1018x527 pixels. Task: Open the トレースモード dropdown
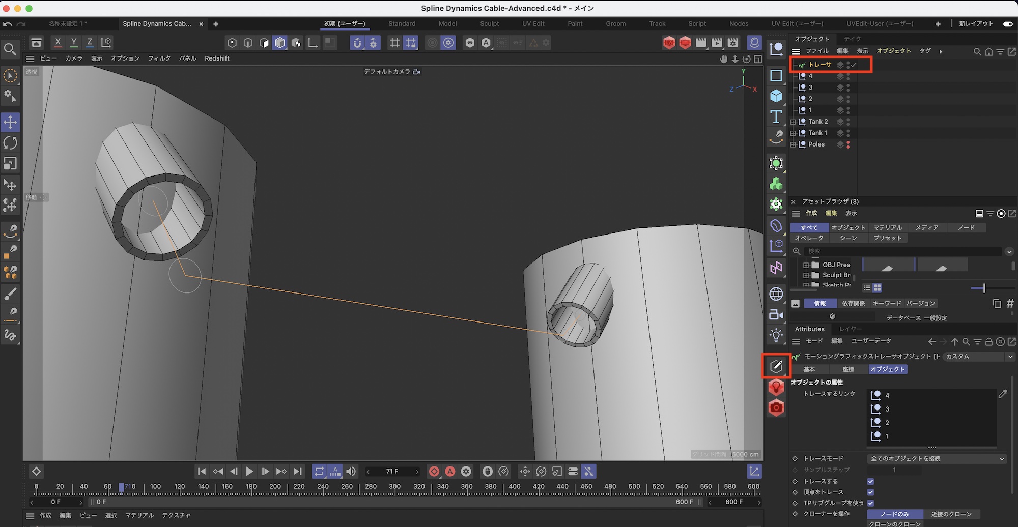click(937, 459)
